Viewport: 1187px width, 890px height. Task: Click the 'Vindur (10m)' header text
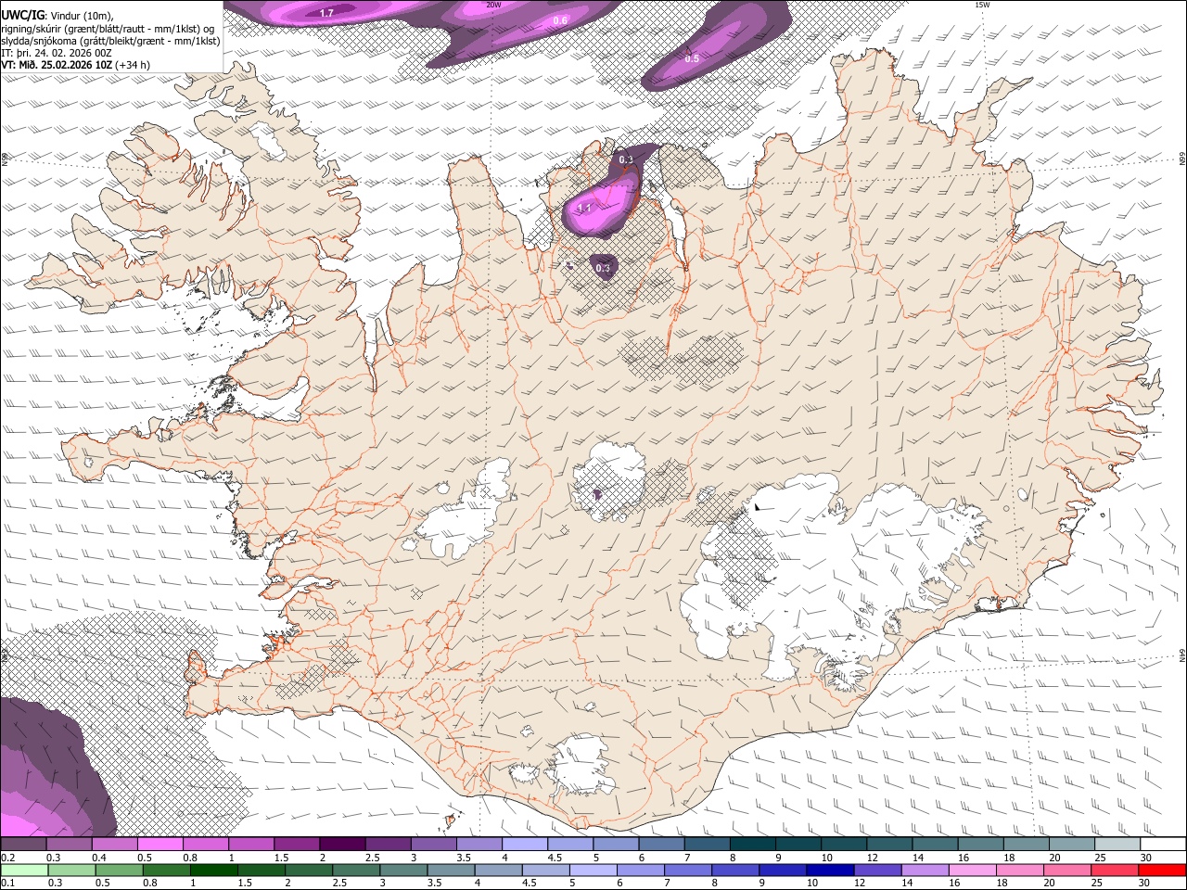click(x=82, y=15)
